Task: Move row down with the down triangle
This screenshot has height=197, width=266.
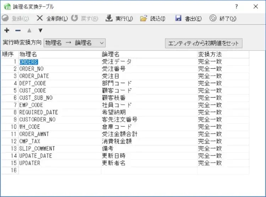Action: [40, 30]
